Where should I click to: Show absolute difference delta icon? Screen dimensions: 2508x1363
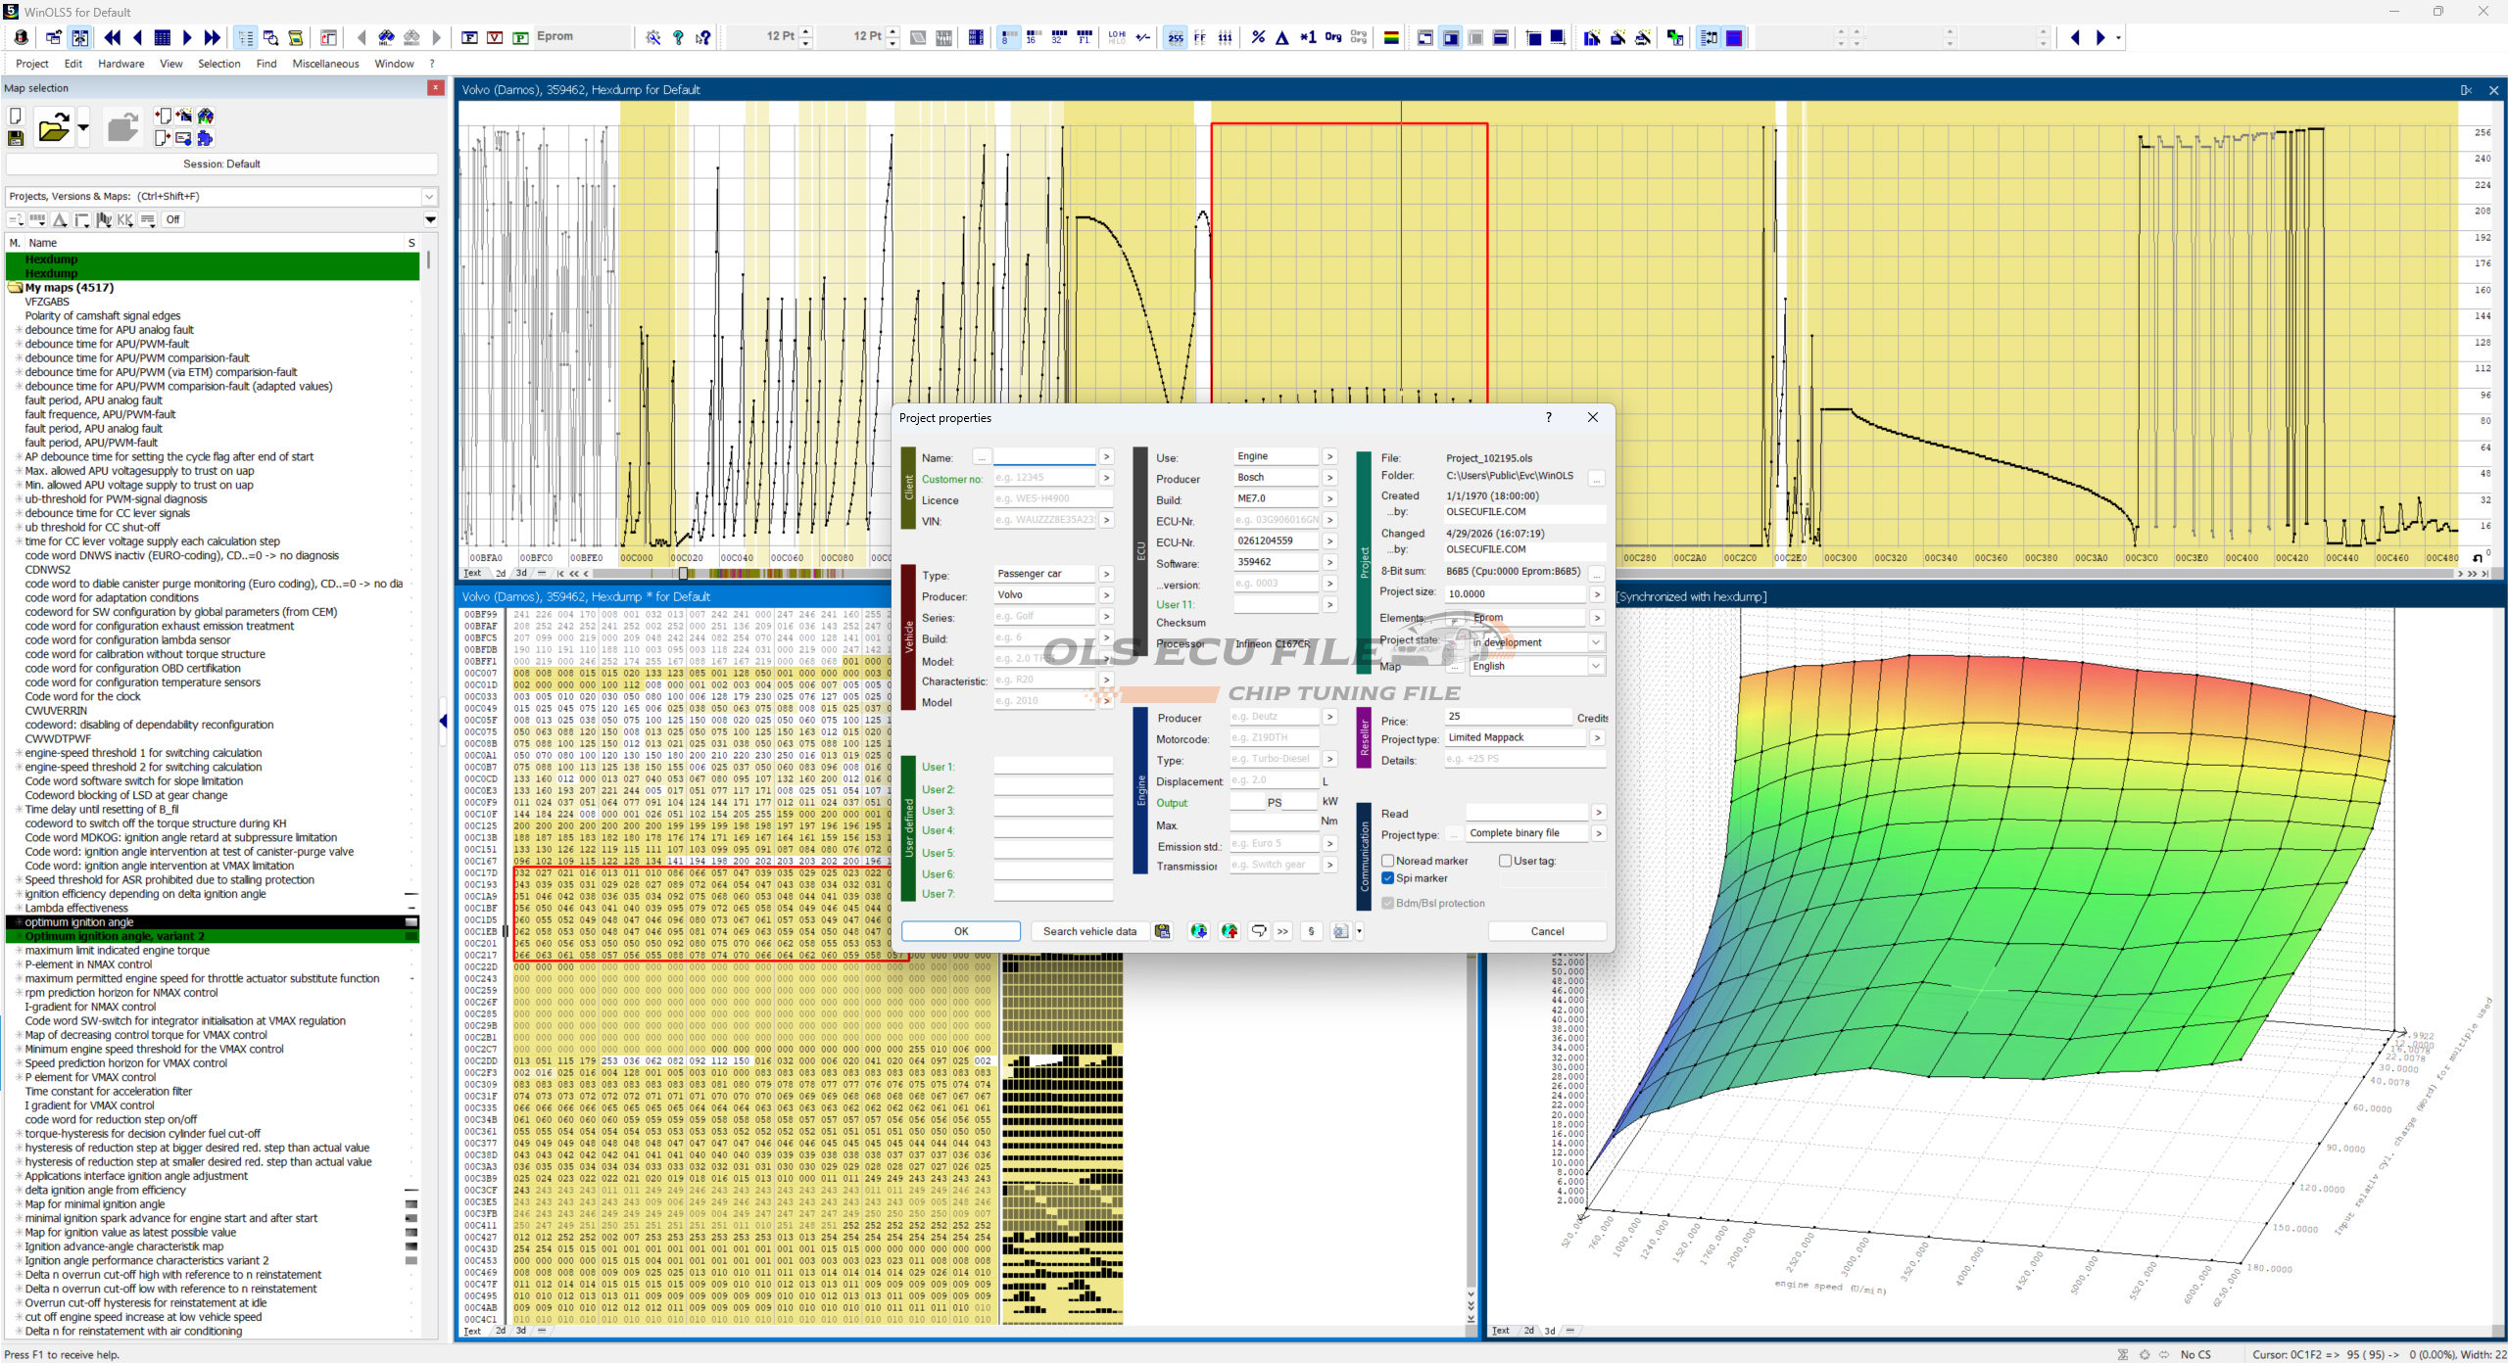click(x=1282, y=37)
